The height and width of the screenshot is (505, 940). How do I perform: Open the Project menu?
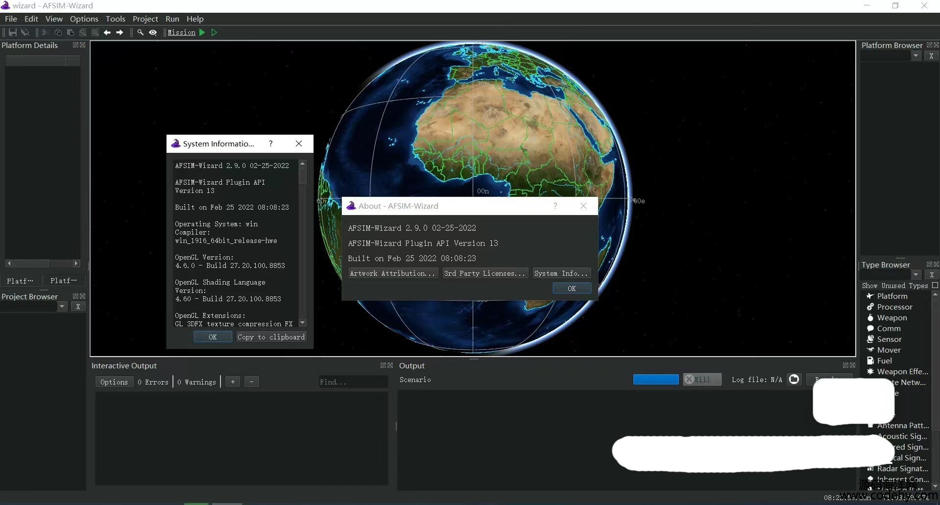145,19
